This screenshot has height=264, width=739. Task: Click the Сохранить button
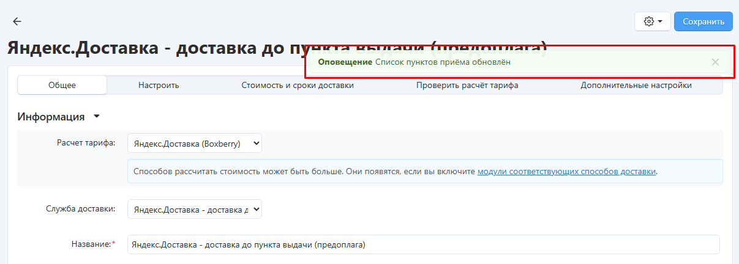pyautogui.click(x=703, y=21)
